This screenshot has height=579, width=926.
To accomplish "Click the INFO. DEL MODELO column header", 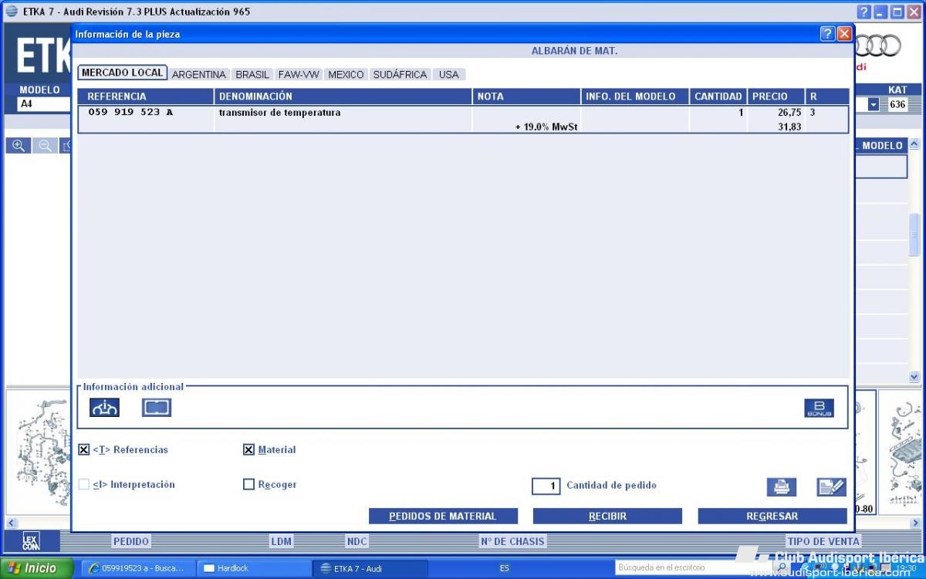I will point(635,96).
